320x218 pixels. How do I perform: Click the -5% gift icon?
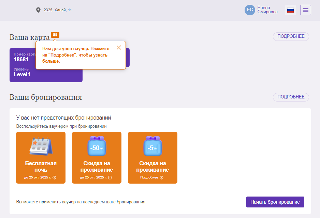(152, 146)
